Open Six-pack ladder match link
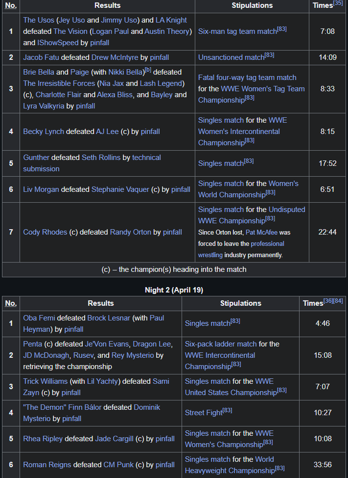348x478 pixels. point(221,344)
